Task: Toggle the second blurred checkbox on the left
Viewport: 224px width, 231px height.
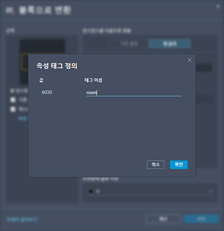Action: pos(13,109)
